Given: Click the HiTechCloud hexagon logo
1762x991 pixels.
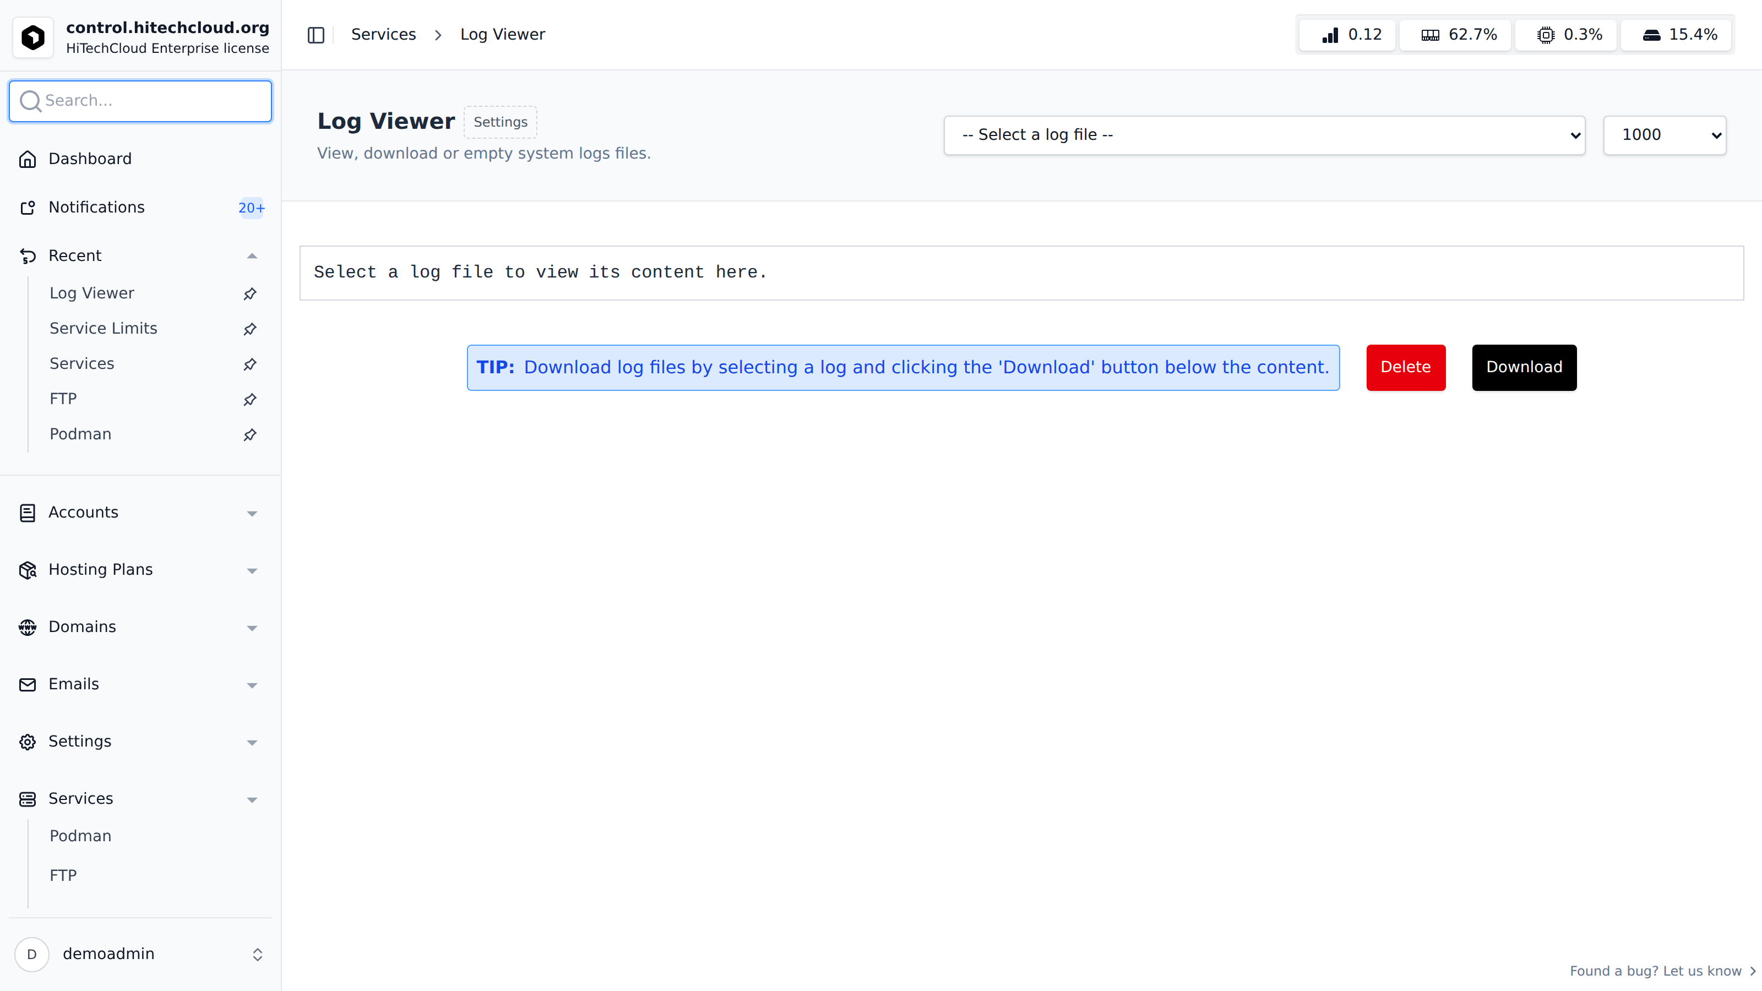Looking at the screenshot, I should coord(33,37).
